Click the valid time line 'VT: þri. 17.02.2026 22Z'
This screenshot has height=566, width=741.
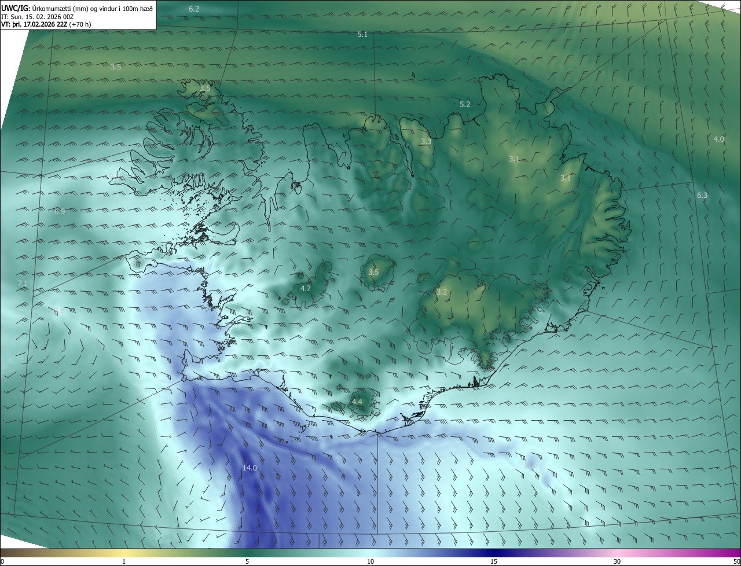point(34,24)
